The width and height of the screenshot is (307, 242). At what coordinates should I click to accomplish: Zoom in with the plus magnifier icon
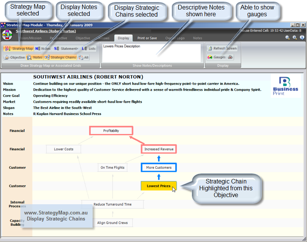pyautogui.click(x=295, y=37)
